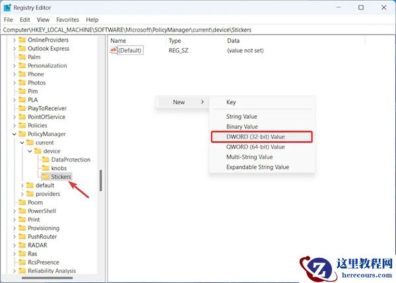Viewport: 396px width, 283px height.
Task: Click the Type column header
Action: (195, 41)
